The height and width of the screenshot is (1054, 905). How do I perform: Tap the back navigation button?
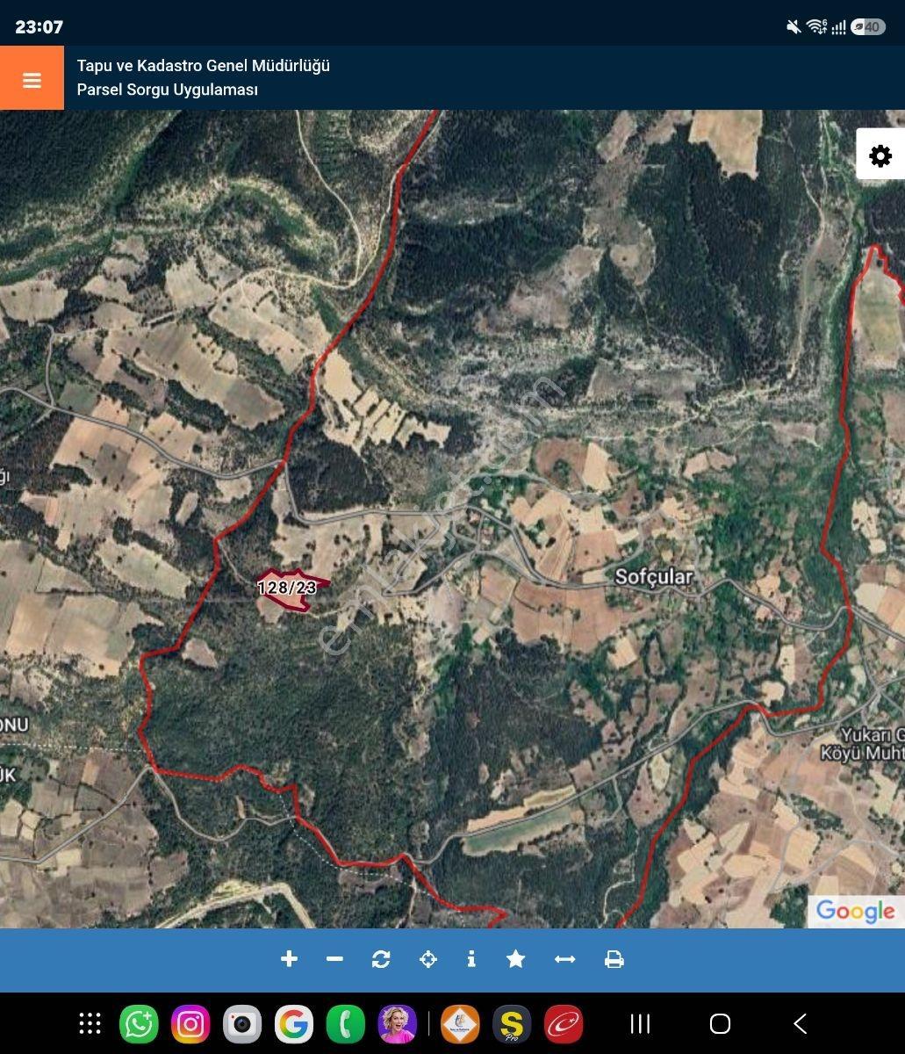tap(800, 1023)
